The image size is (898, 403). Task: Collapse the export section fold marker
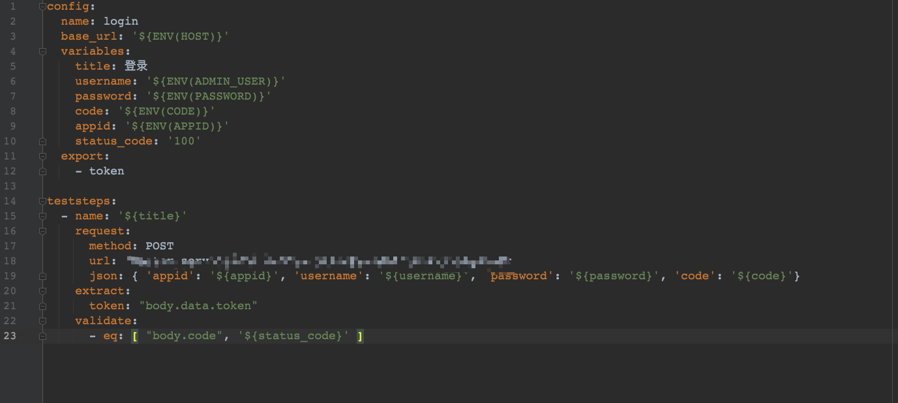coord(42,156)
